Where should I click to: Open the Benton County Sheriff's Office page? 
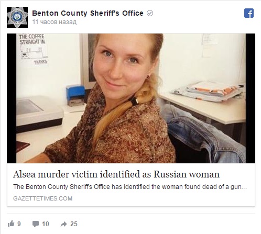click(88, 13)
